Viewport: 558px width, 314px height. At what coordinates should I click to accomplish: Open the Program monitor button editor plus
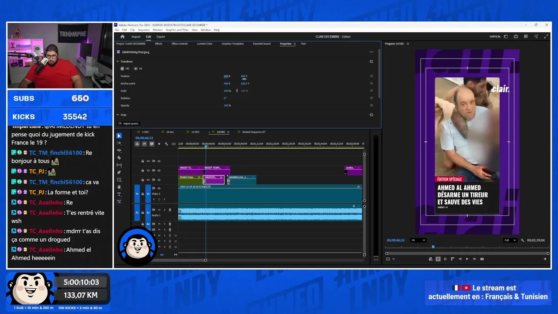click(x=545, y=259)
